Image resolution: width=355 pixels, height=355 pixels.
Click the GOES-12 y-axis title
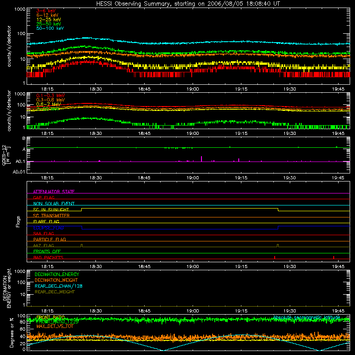(6, 155)
